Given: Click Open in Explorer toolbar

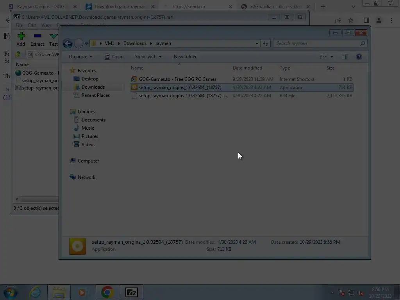Looking at the screenshot, I should point(114,57).
